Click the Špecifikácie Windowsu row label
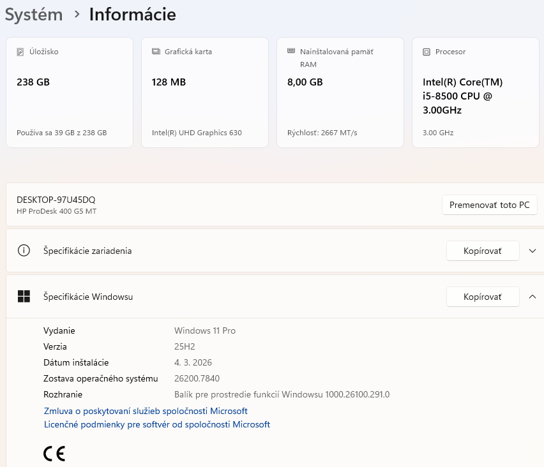This screenshot has height=467, width=544. point(88,297)
